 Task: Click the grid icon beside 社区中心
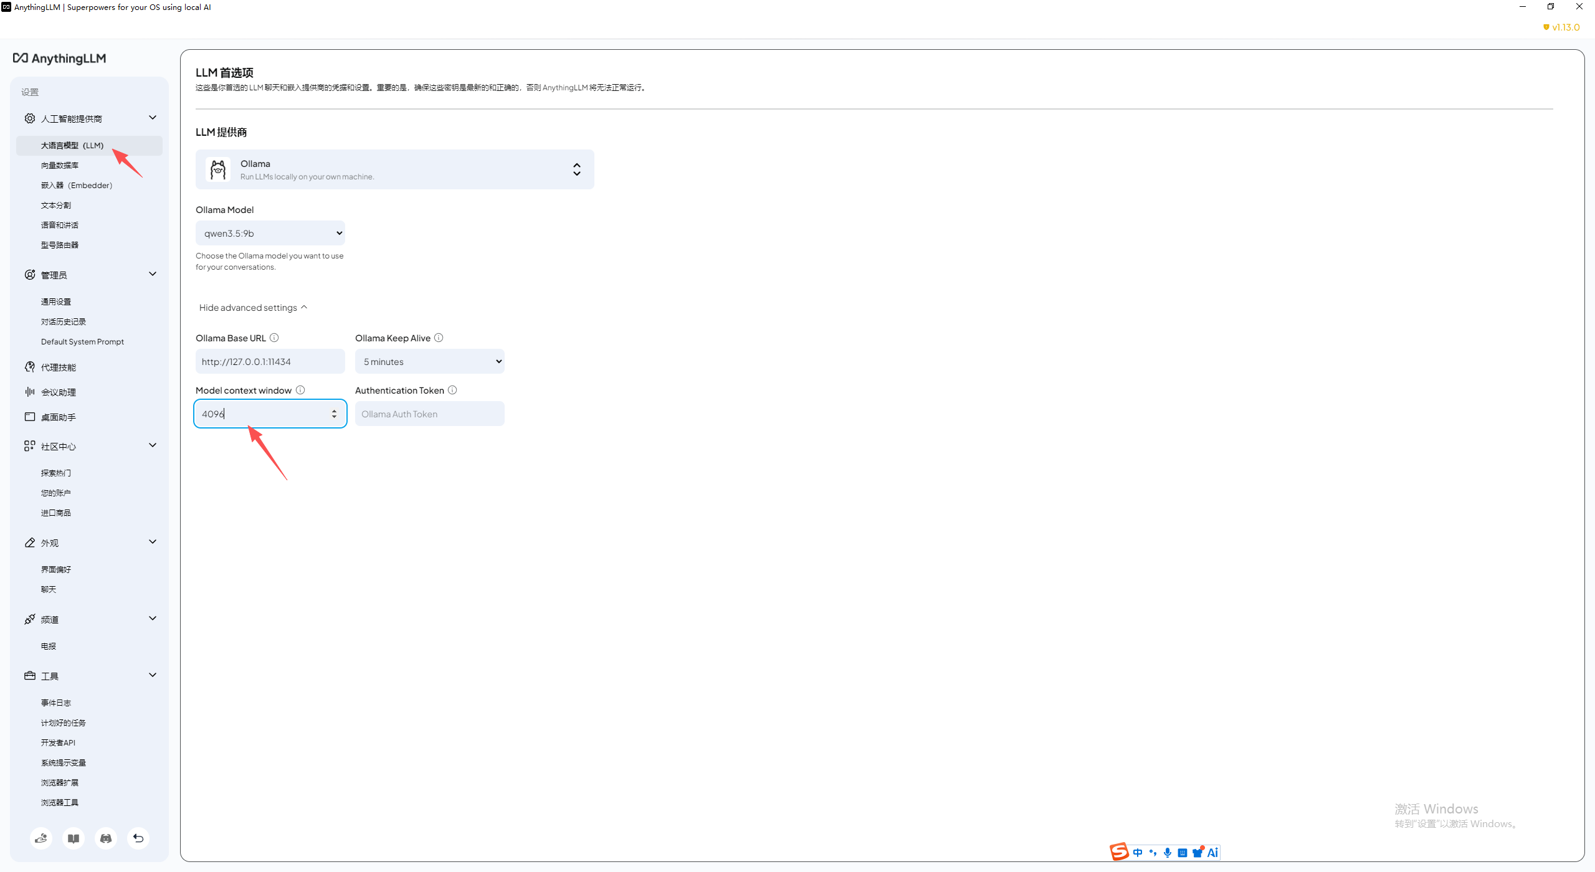[x=29, y=446]
